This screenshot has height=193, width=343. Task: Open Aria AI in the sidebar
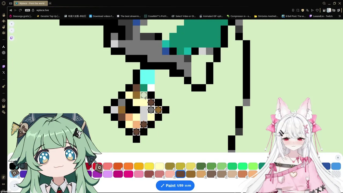pyautogui.click(x=3, y=47)
